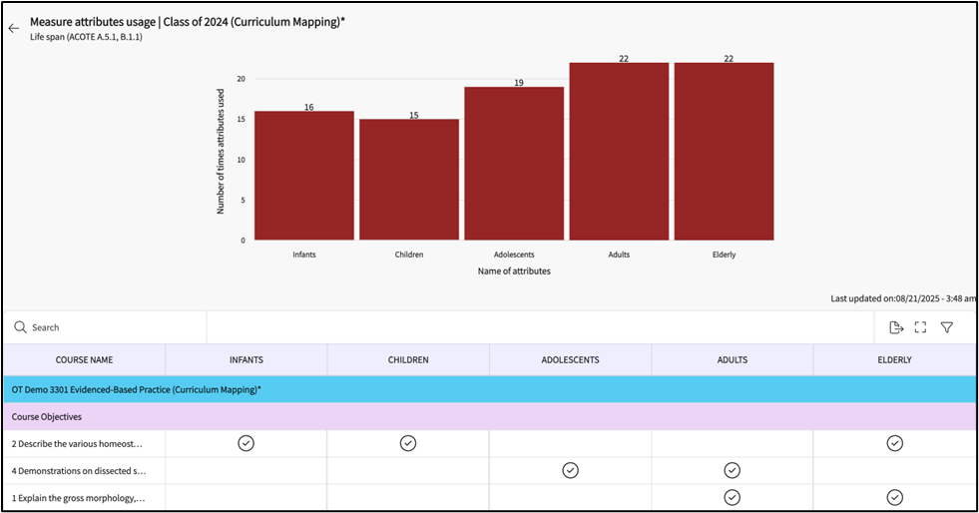Click the Elderly column header
This screenshot has width=979, height=513.
[x=894, y=359]
